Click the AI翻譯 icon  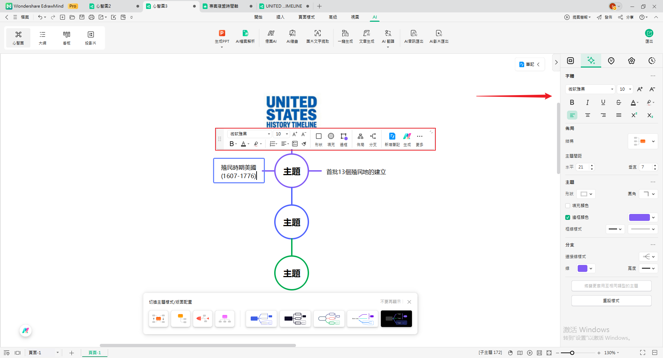(388, 33)
